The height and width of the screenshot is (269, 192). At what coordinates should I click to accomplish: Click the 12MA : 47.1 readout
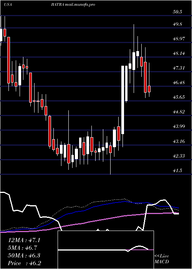pyautogui.click(x=24, y=240)
